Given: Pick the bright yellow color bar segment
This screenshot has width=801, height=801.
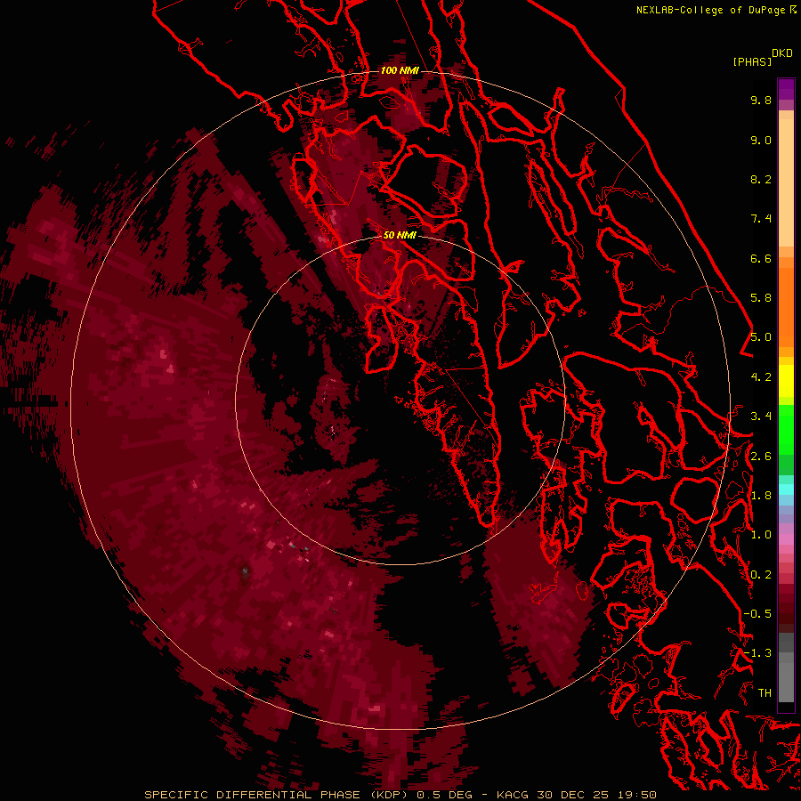Looking at the screenshot, I should pyautogui.click(x=786, y=381).
